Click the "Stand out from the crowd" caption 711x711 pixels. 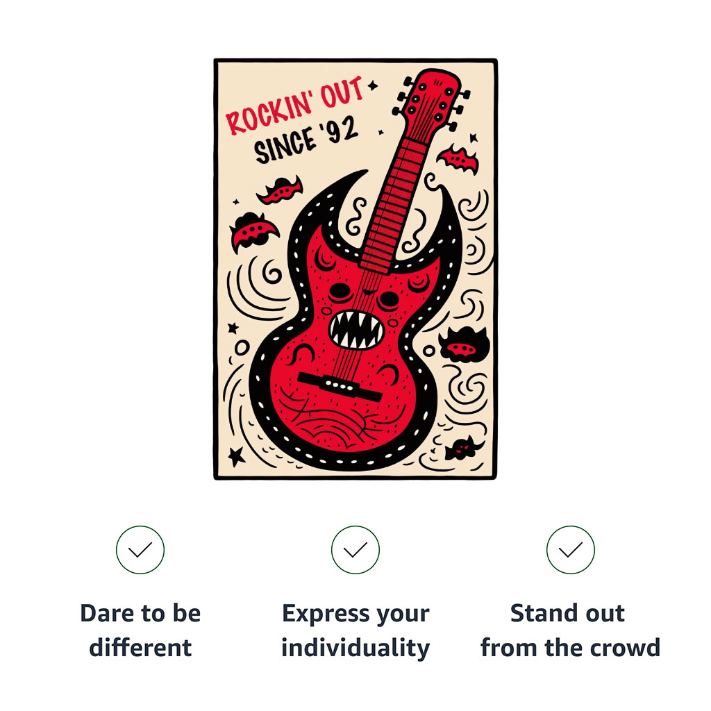click(x=570, y=630)
